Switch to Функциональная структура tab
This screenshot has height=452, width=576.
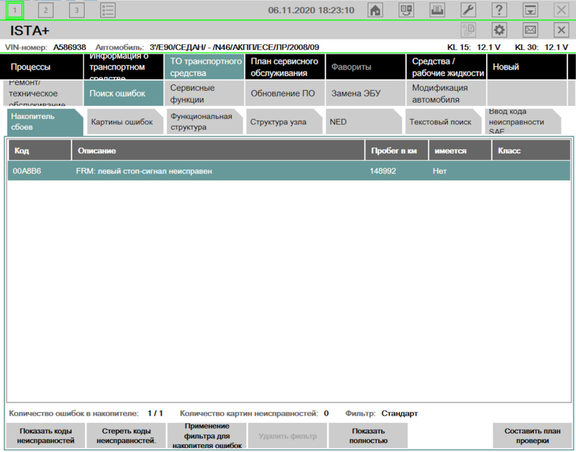[x=205, y=122]
